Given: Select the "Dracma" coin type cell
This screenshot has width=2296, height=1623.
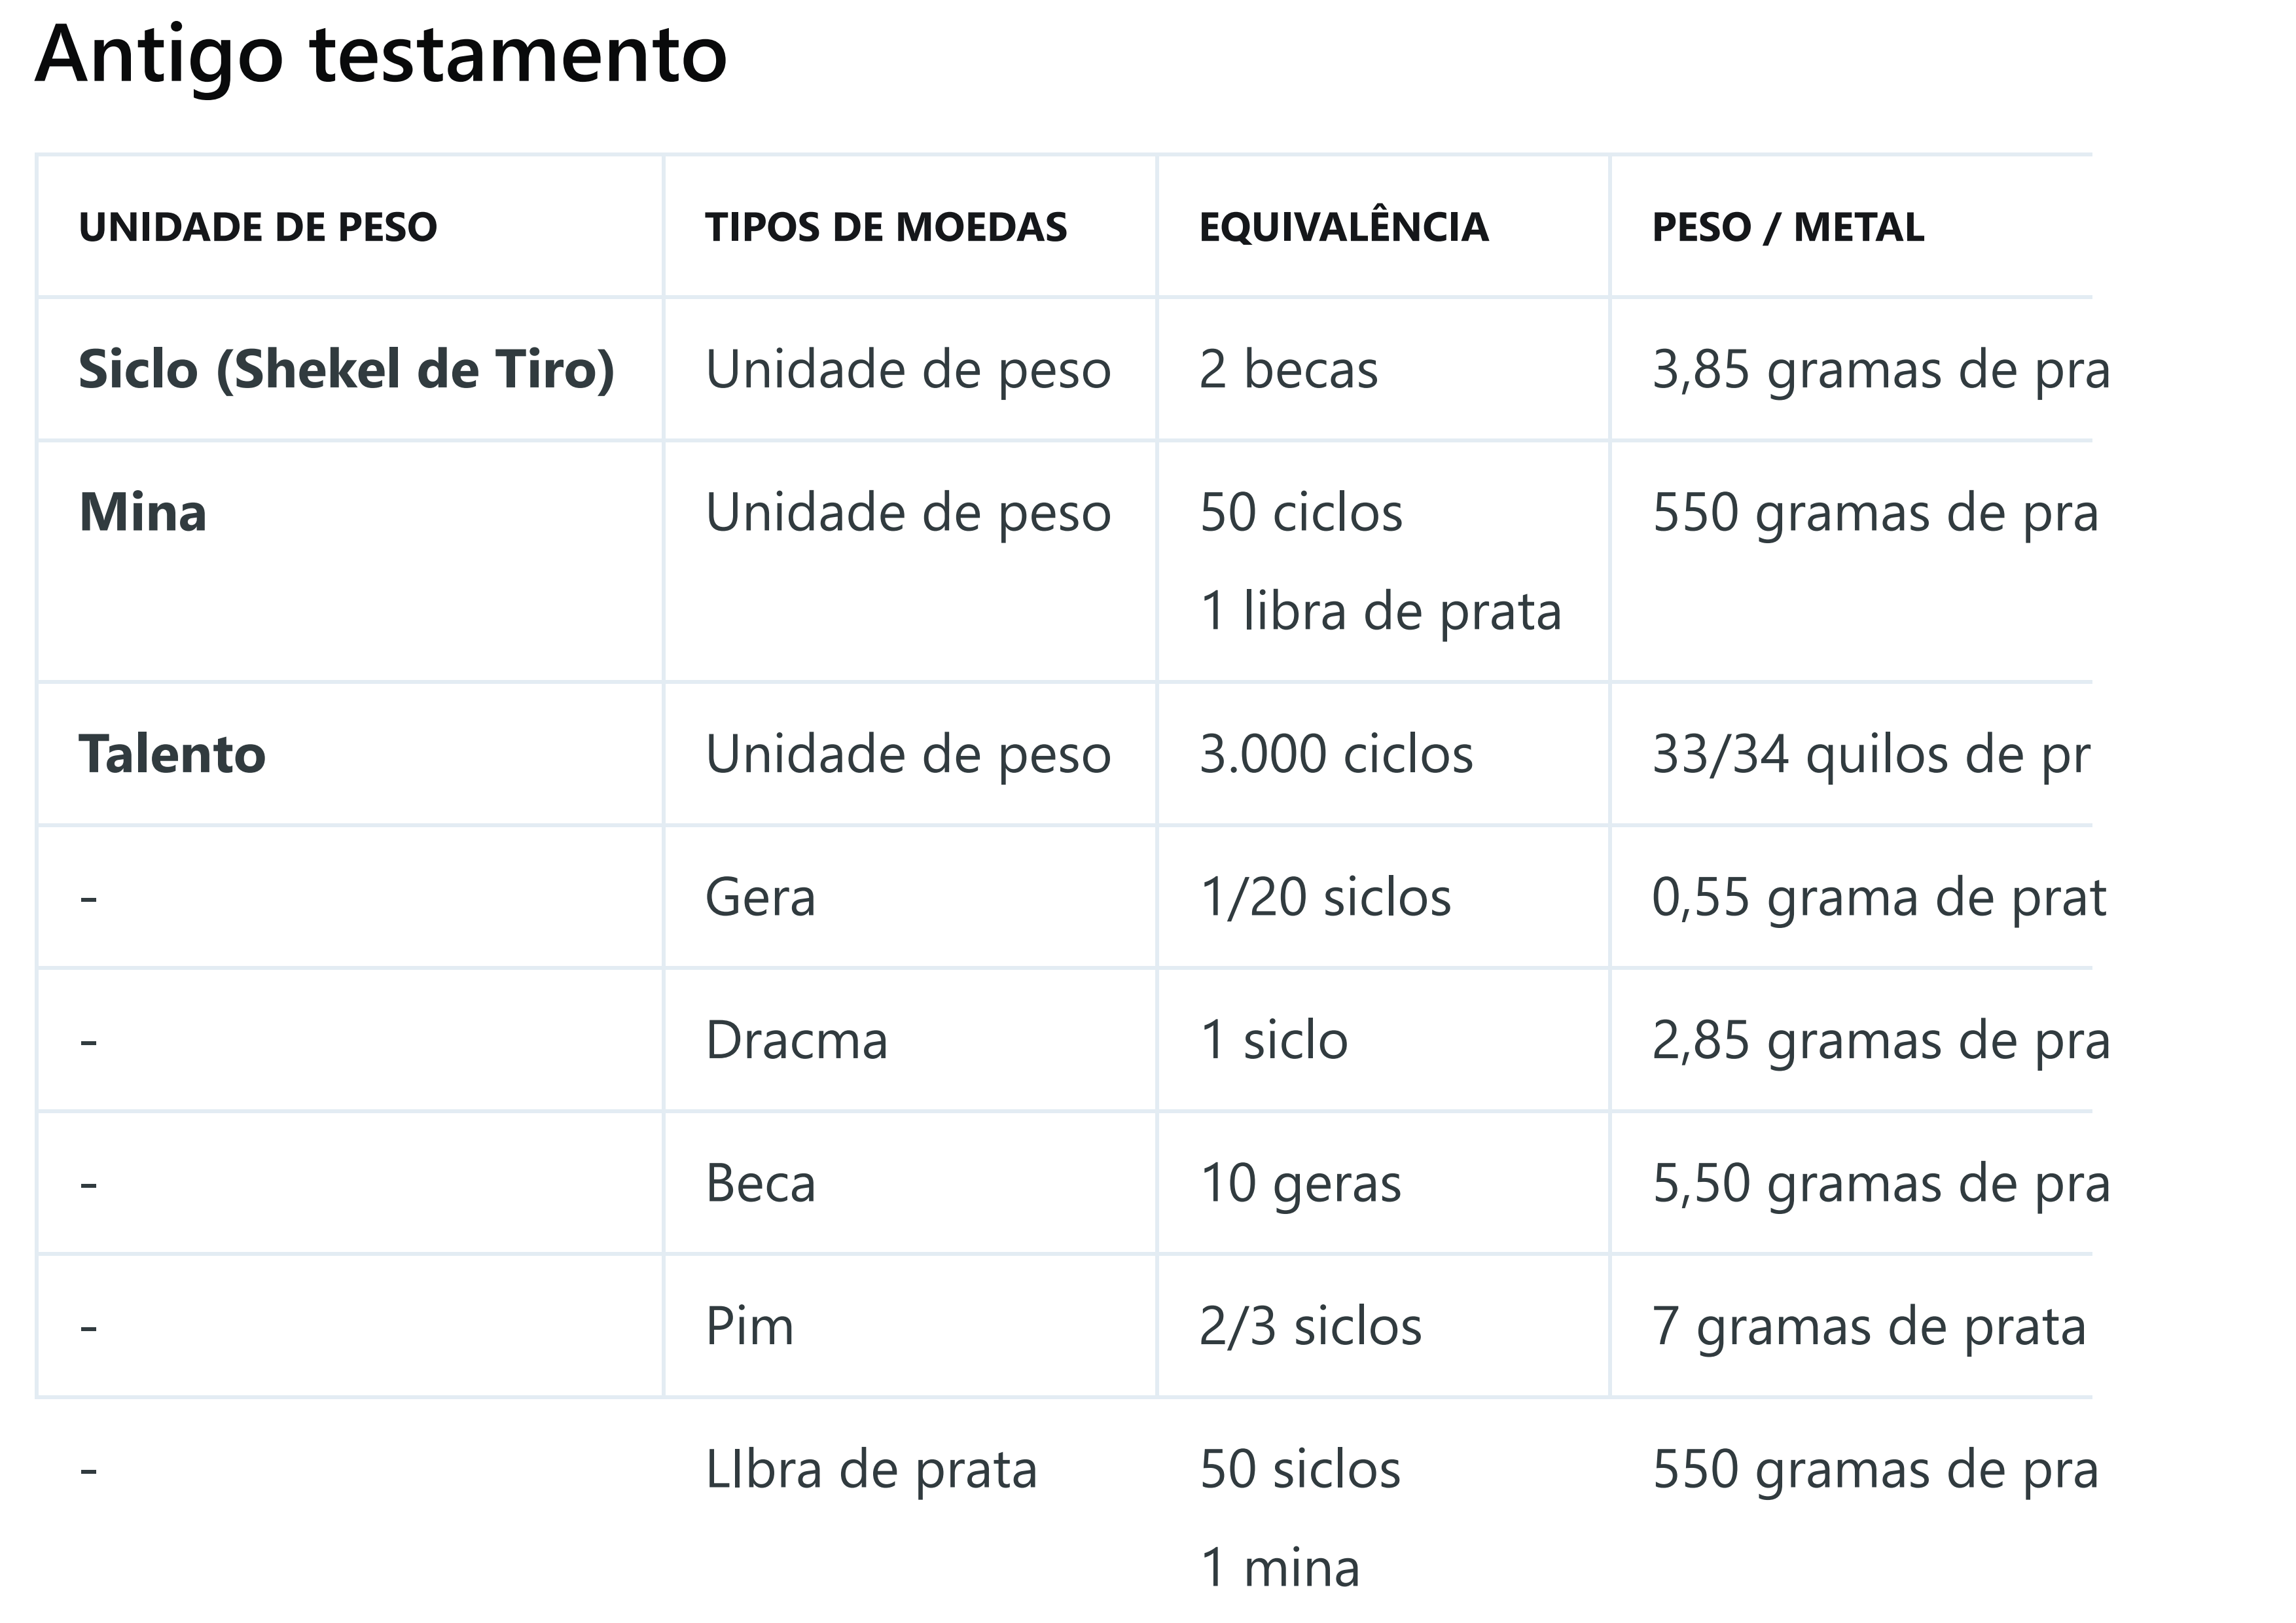Looking at the screenshot, I should pos(796,1041).
